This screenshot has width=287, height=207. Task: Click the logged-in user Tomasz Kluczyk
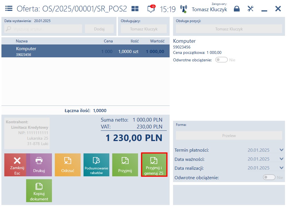210,9
